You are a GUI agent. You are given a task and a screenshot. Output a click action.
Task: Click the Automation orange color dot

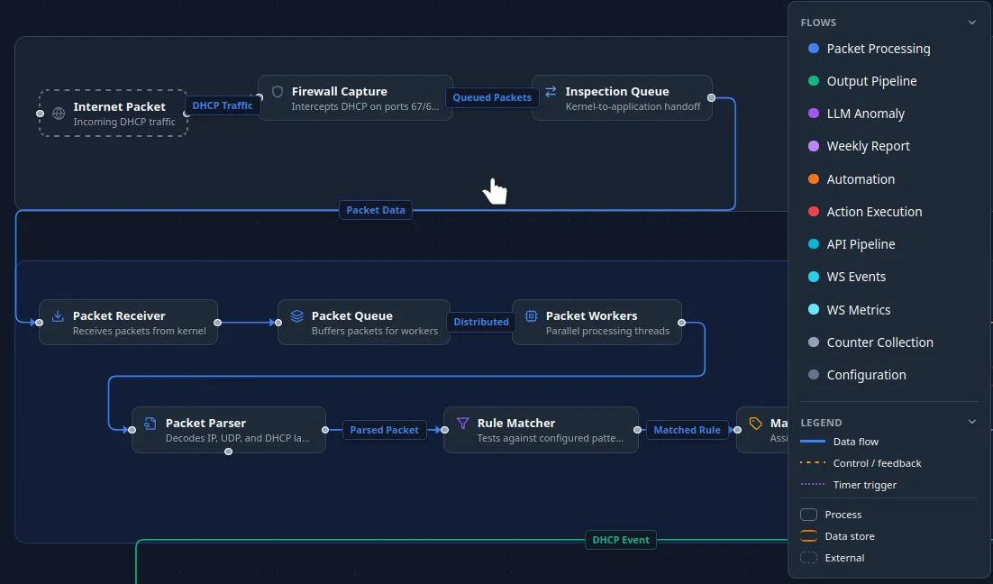tap(814, 179)
